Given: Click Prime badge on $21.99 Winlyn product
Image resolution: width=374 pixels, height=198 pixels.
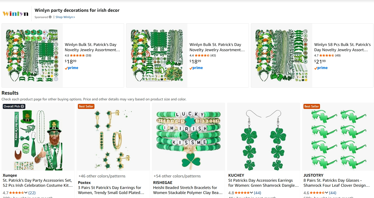Looking at the screenshot, I should [321, 68].
